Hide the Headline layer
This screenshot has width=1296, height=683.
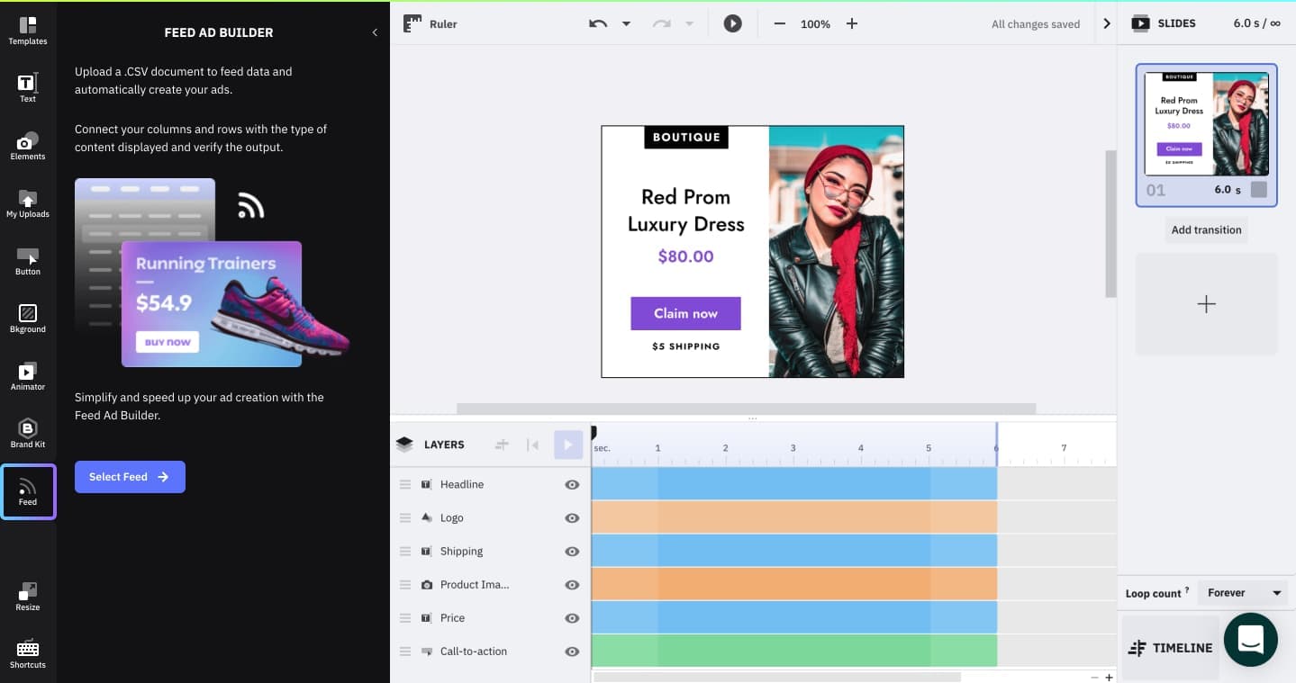tap(572, 484)
